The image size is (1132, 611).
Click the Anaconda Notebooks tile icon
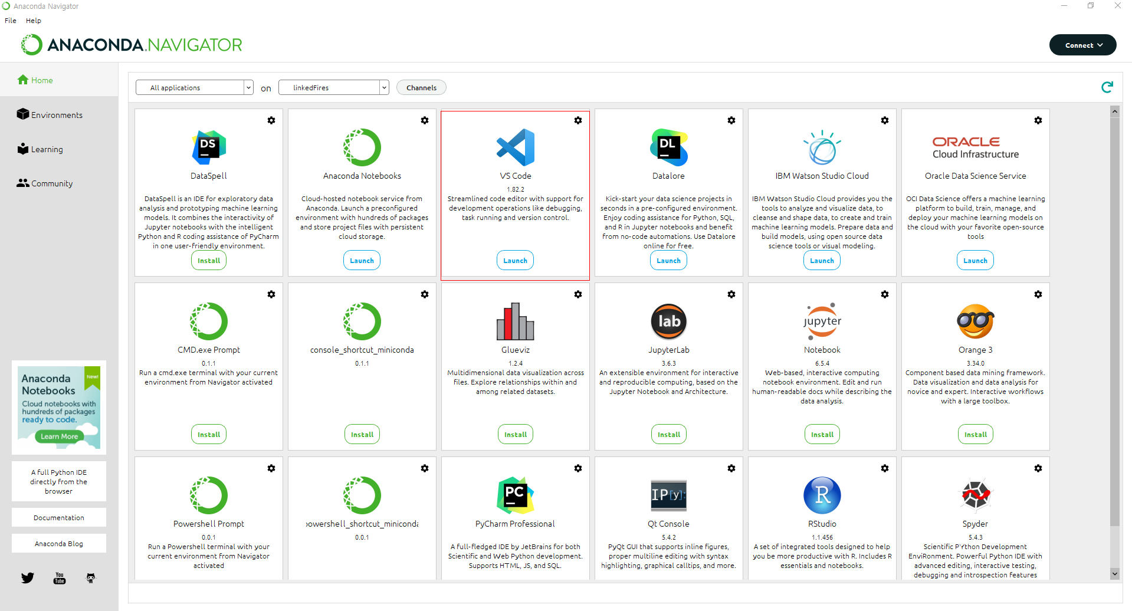[x=362, y=147]
